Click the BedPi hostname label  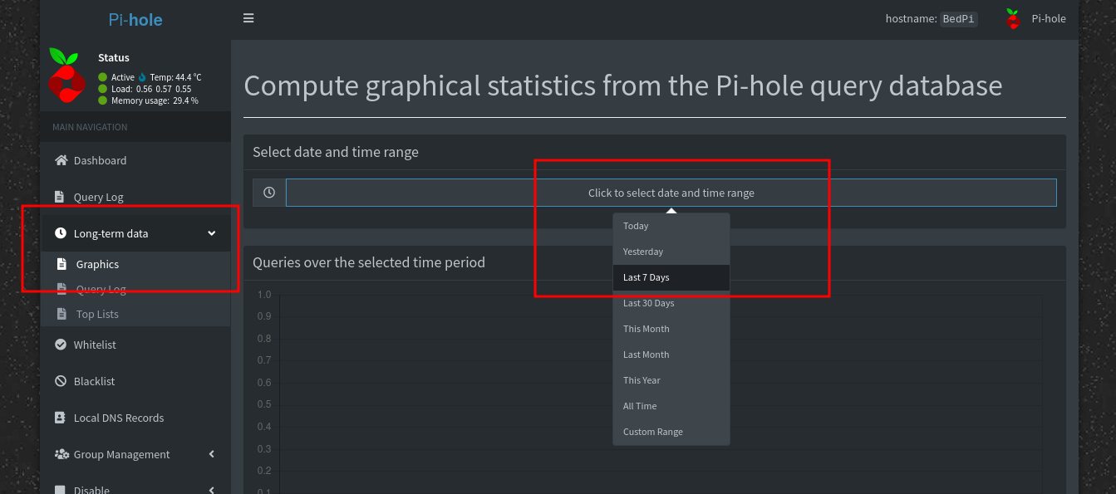(x=959, y=19)
